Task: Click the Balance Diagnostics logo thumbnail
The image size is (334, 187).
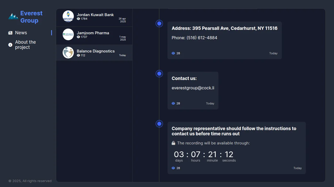Action: pos(68,52)
